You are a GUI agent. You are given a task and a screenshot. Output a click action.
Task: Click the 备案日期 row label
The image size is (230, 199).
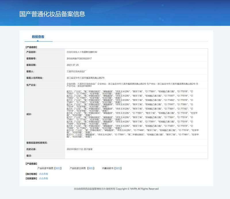(x=31, y=65)
